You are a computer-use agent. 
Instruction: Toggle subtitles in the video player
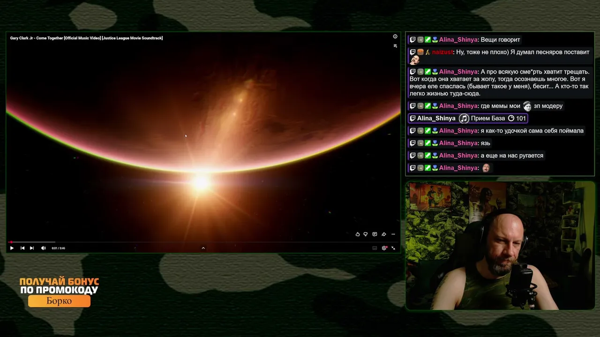tap(375, 248)
